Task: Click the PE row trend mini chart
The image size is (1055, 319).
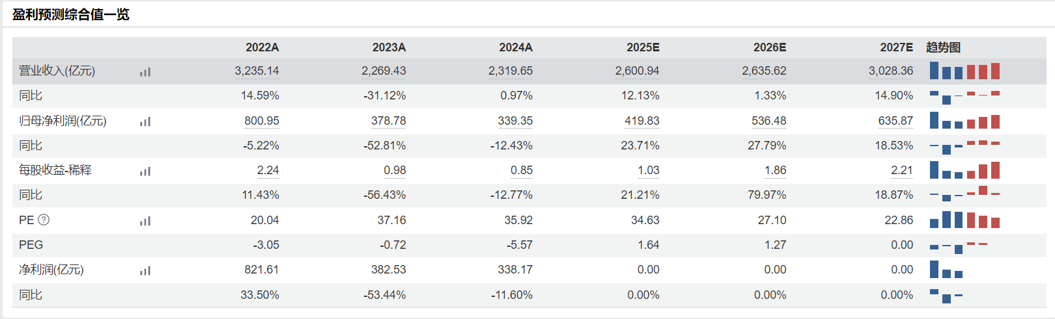Action: (x=964, y=220)
